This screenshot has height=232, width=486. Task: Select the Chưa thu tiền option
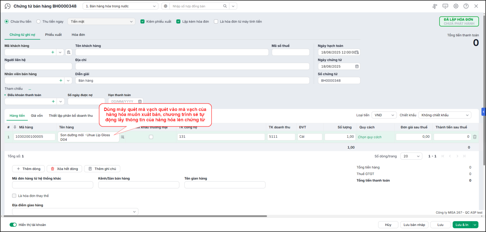tap(7, 22)
